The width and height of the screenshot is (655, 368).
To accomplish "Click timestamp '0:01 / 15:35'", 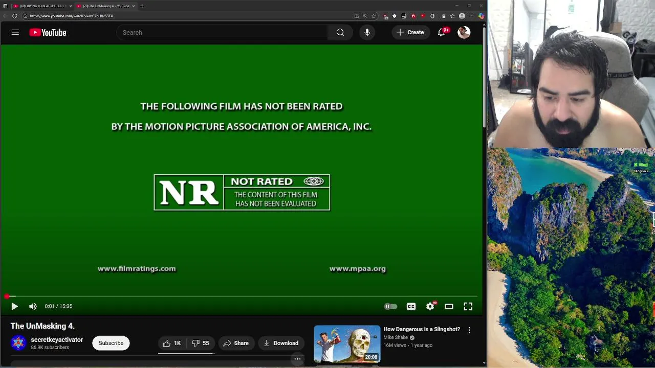I will [x=58, y=306].
